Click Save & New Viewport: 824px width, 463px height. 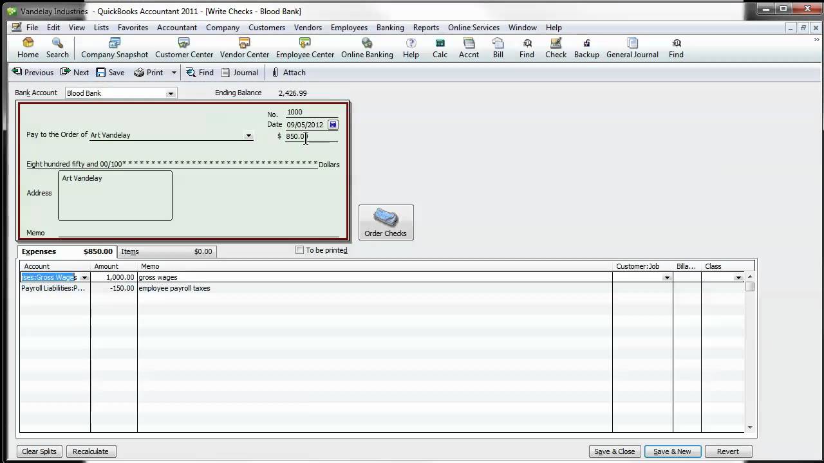[672, 451]
